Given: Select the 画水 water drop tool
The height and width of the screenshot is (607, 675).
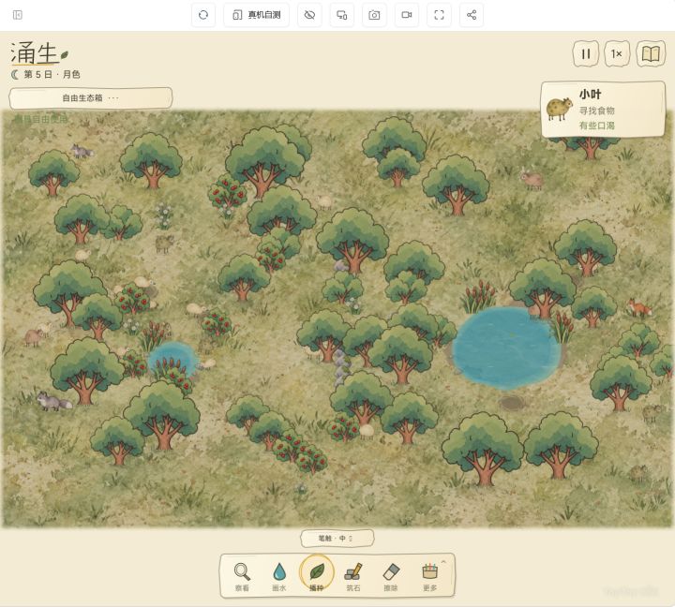Looking at the screenshot, I should [279, 576].
